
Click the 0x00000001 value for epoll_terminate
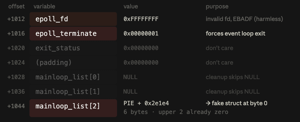pos(141,34)
